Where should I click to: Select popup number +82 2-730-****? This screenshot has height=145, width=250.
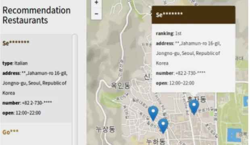click(x=181, y=73)
